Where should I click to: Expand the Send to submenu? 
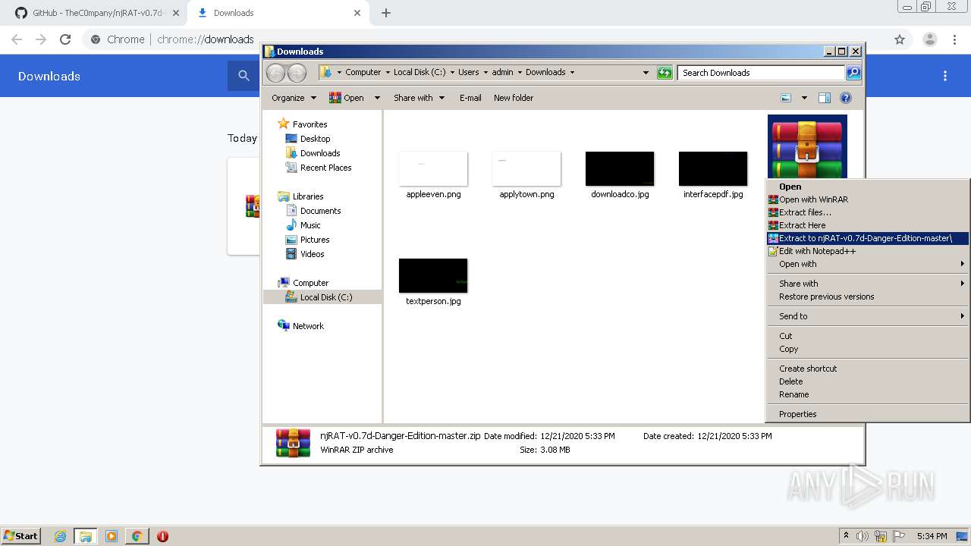[x=868, y=316]
